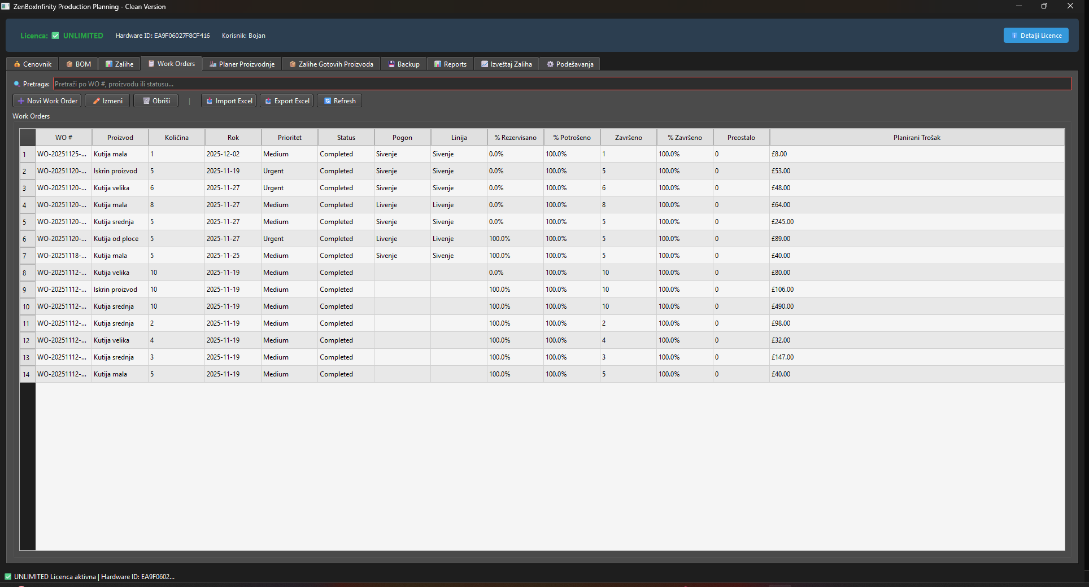Click the Izmeni edit button
This screenshot has height=587, width=1089.
pyautogui.click(x=107, y=101)
